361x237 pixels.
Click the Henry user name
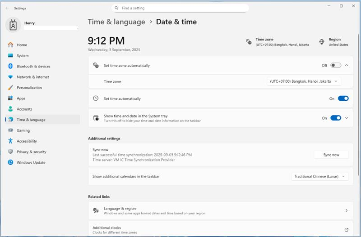pos(29,23)
